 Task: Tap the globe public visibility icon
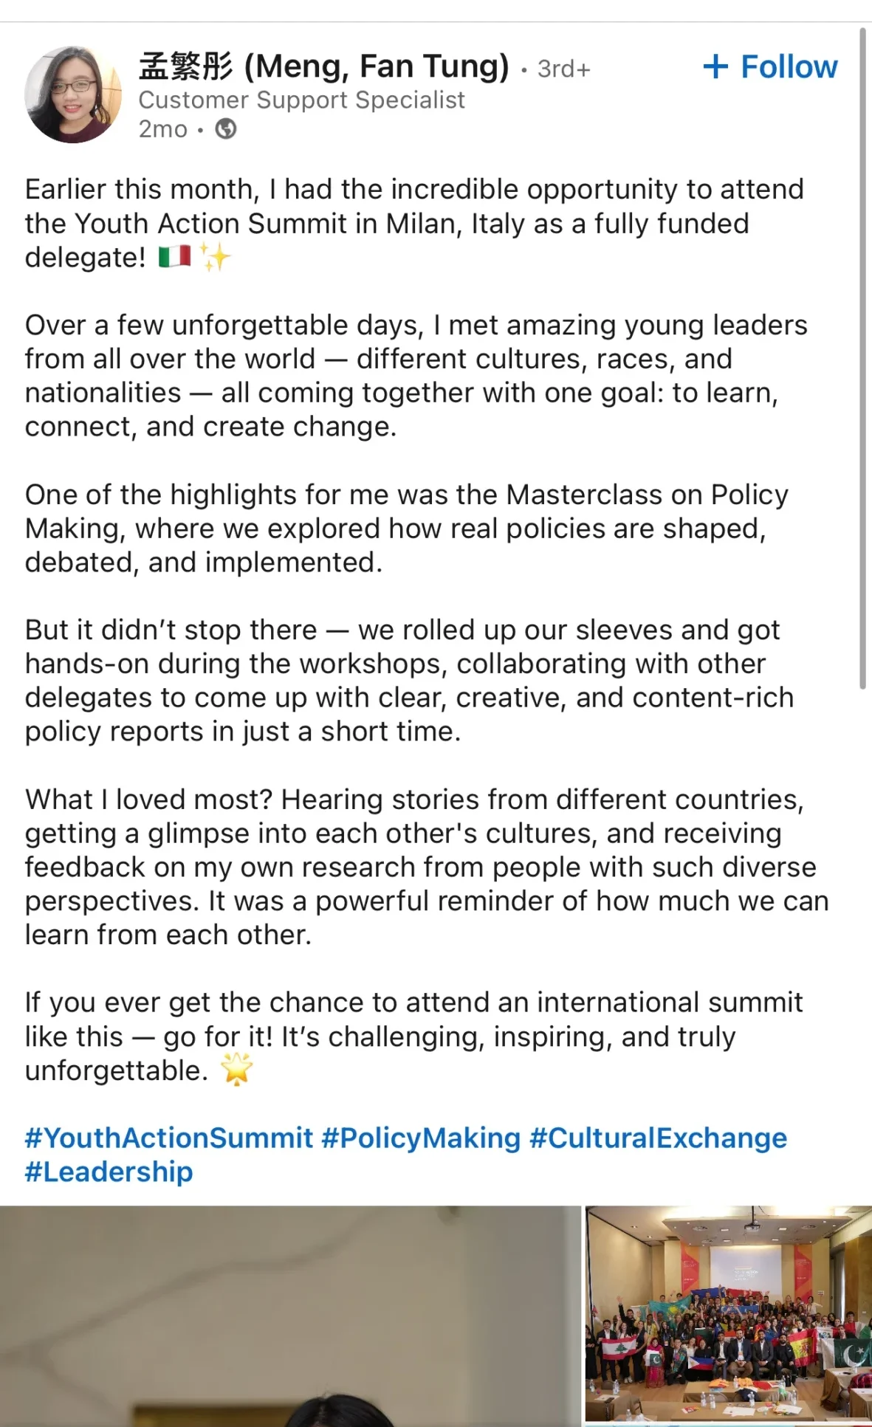226,129
